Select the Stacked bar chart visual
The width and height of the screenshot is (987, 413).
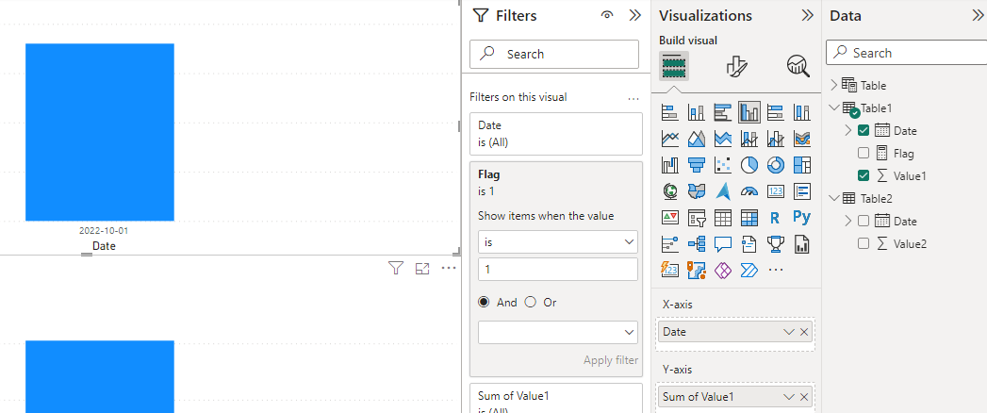pos(669,113)
